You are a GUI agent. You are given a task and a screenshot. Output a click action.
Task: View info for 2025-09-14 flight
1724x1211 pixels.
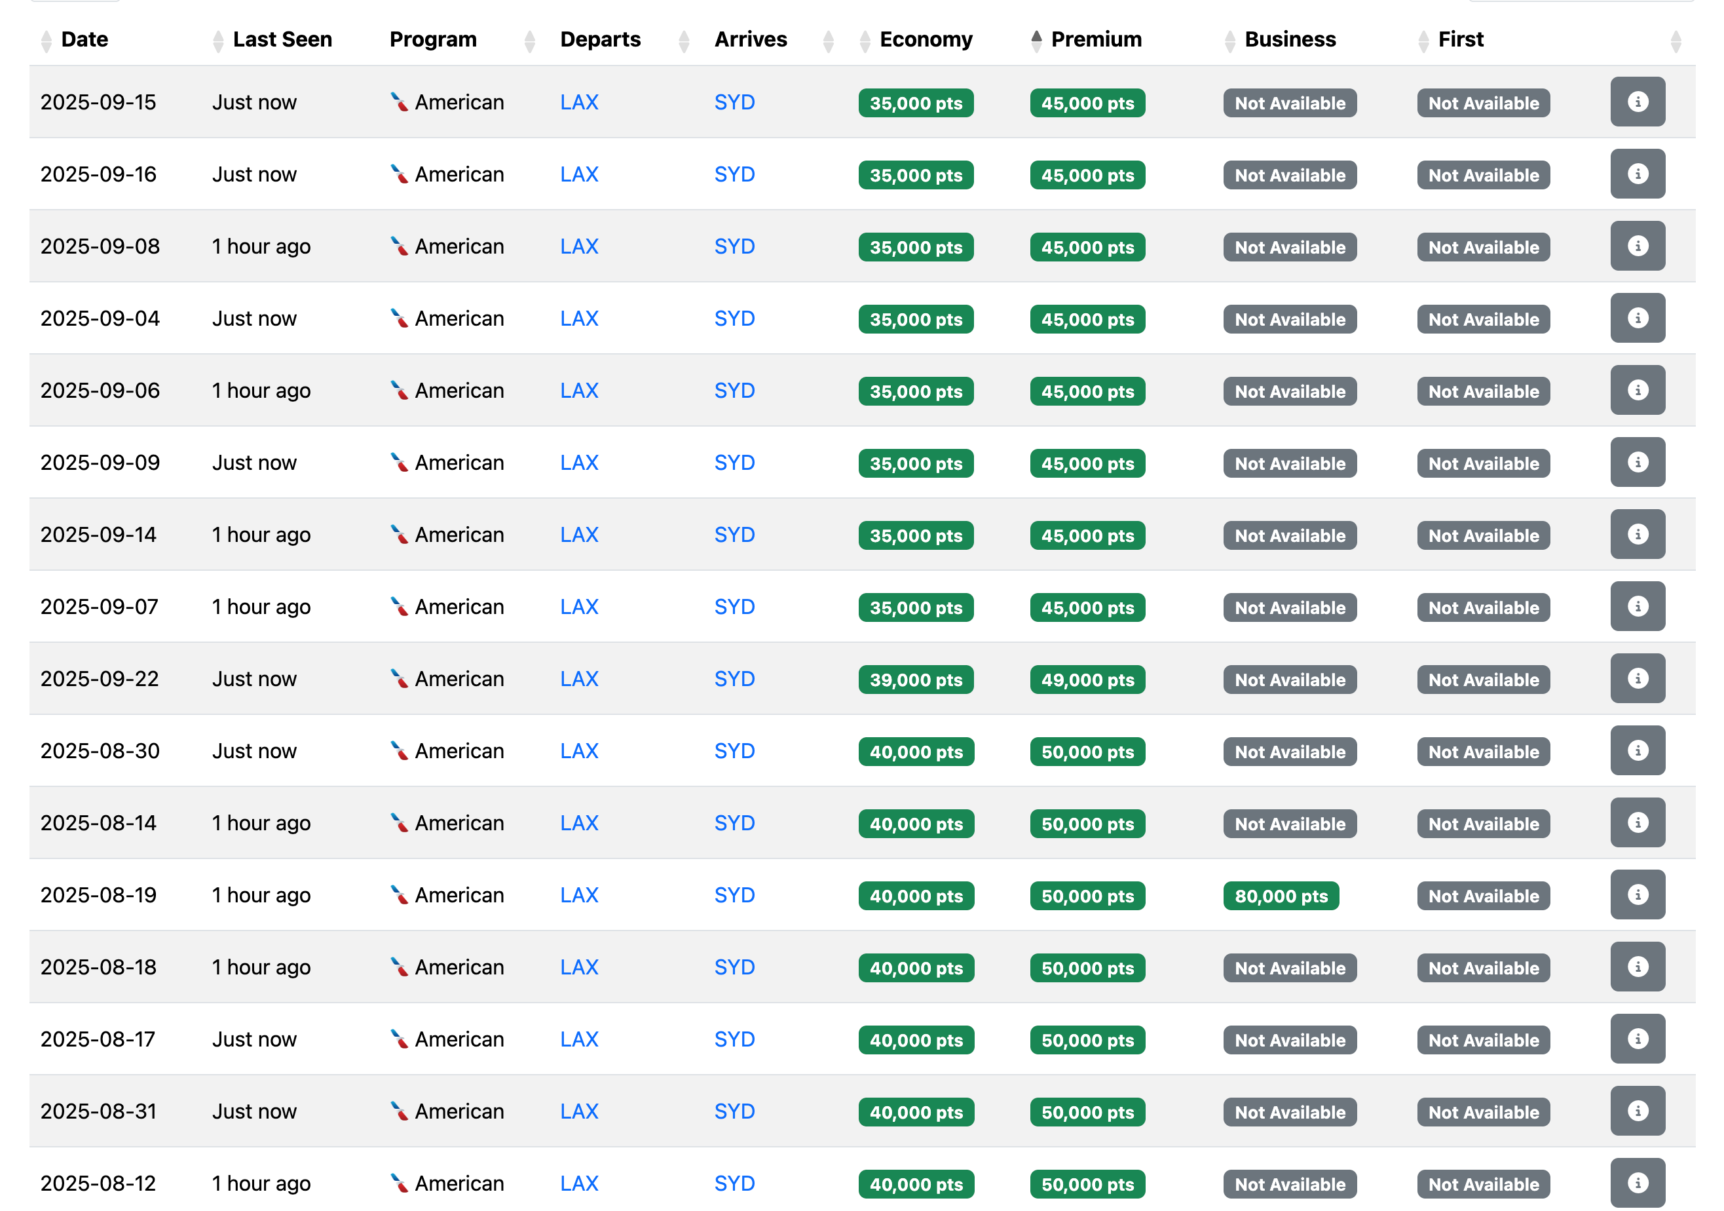[1637, 534]
